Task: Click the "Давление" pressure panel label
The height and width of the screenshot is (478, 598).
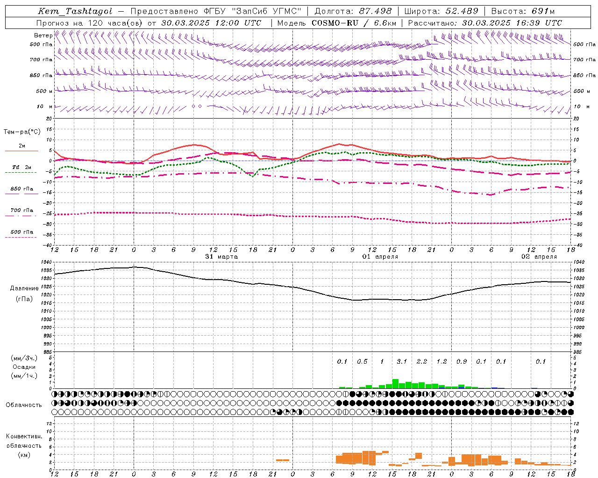Action: pos(24,288)
